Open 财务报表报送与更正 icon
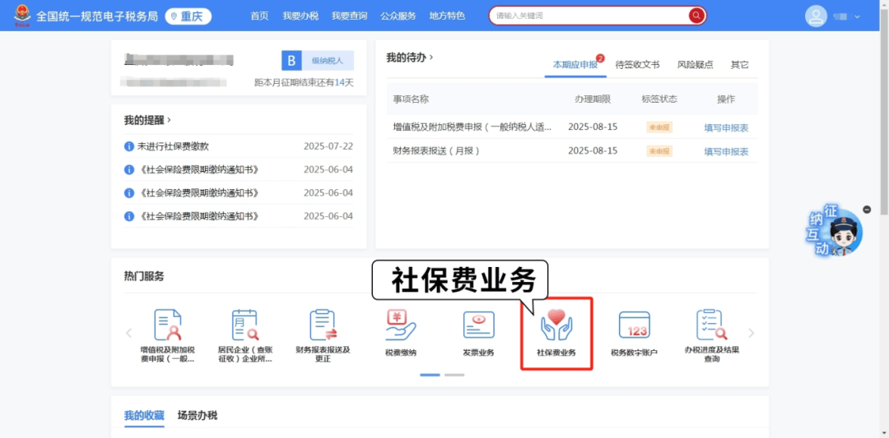The width and height of the screenshot is (889, 438). (323, 325)
